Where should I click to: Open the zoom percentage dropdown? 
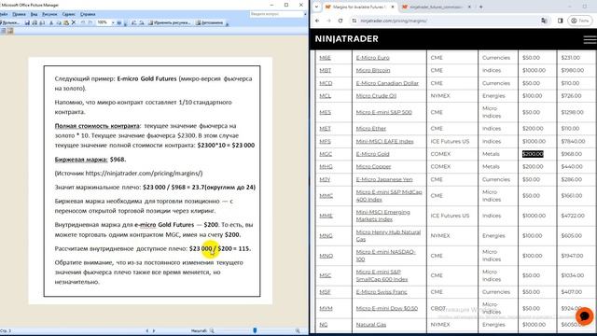click(x=113, y=22)
